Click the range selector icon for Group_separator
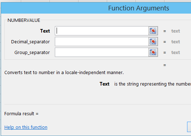The width and height of the screenshot is (191, 136). (x=153, y=52)
